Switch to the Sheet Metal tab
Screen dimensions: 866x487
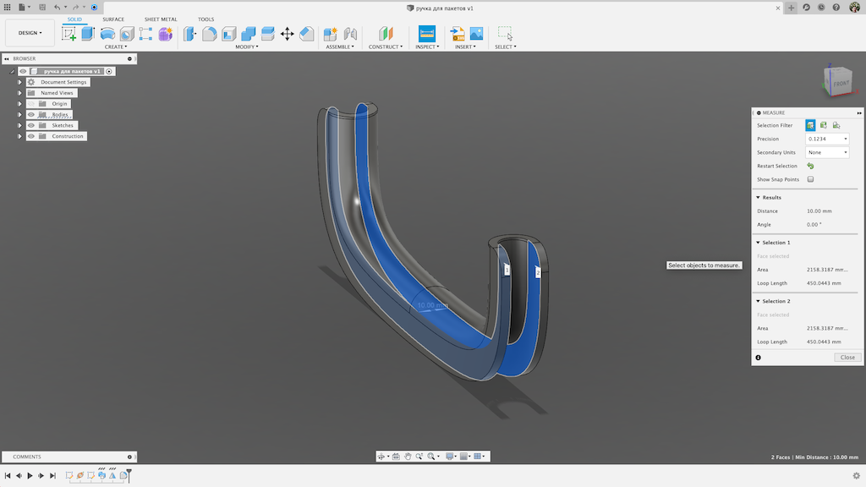[x=161, y=19]
